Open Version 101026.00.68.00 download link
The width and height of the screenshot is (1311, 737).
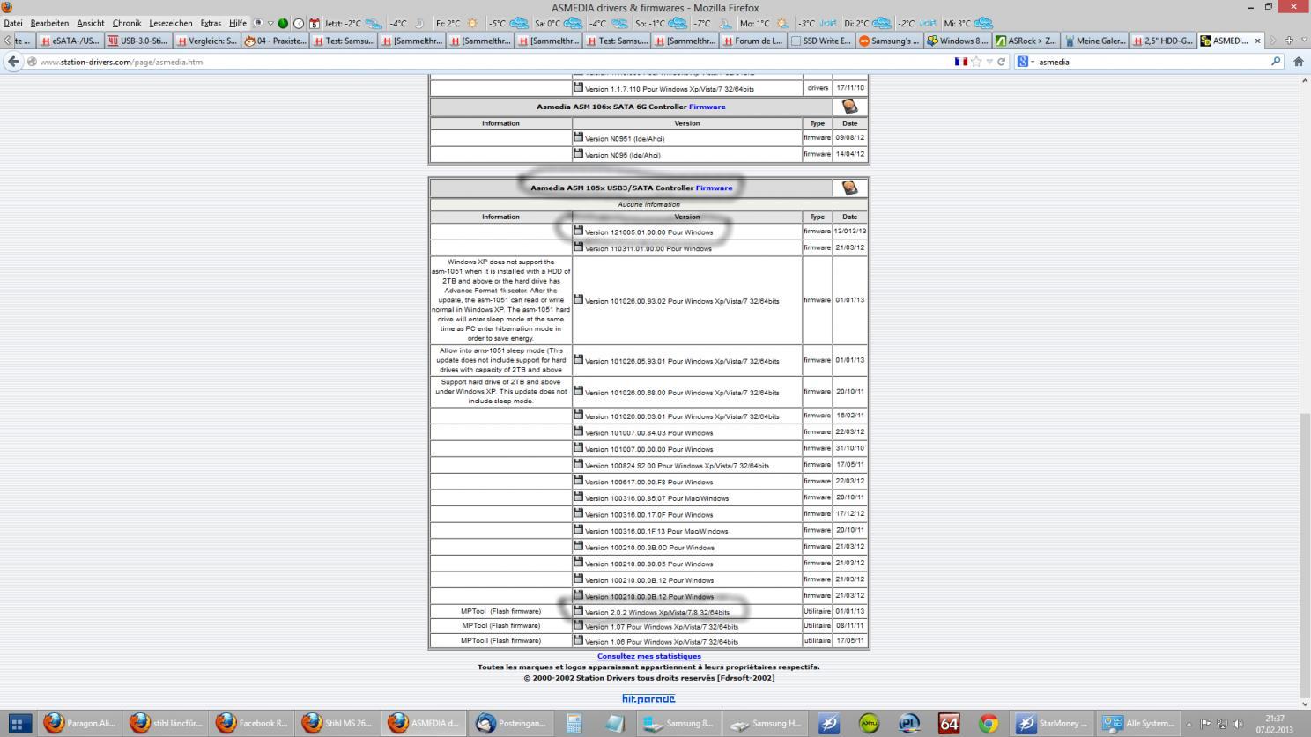(682, 393)
